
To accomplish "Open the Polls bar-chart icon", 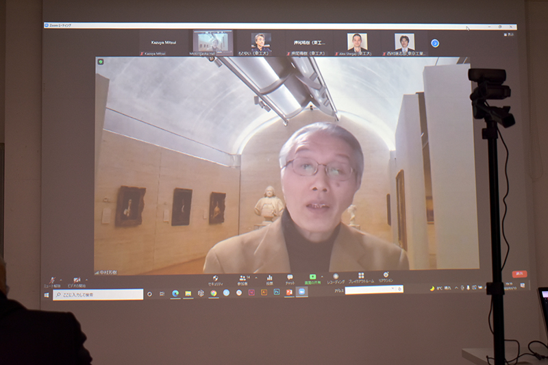I will 269,280.
